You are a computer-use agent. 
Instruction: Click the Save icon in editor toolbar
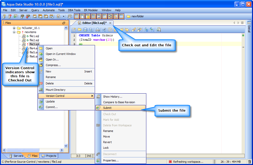tap(85, 29)
